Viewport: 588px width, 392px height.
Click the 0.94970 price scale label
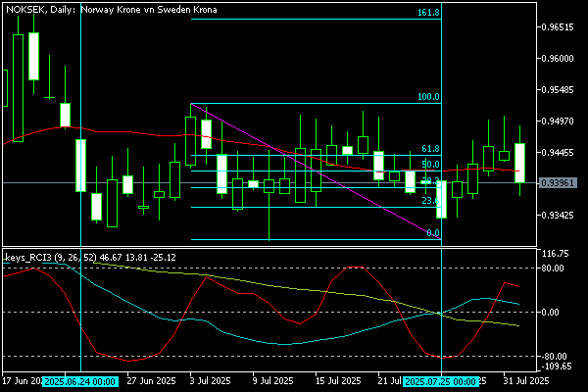click(558, 122)
